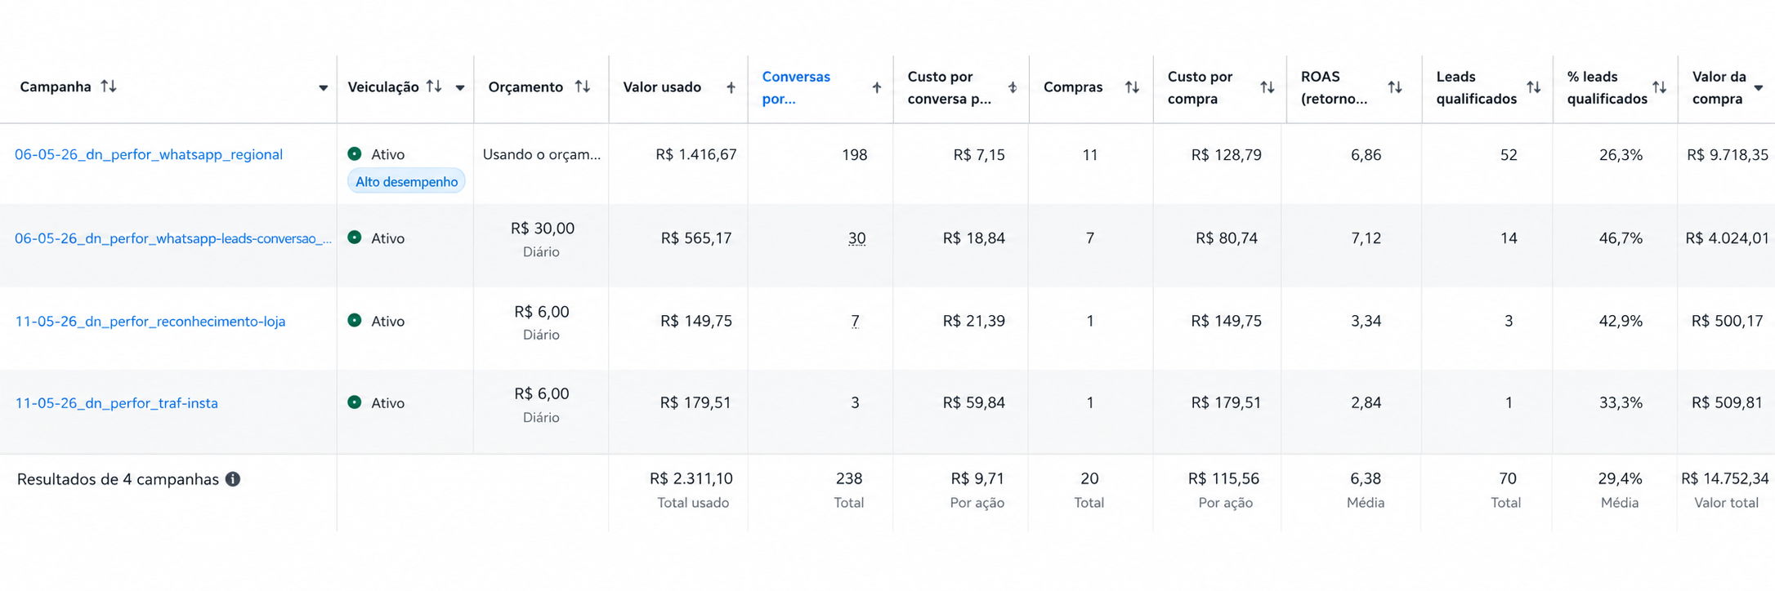Click green status dot for reconhecimento-loja row
Viewport: 1775px width, 591px height.
[355, 320]
